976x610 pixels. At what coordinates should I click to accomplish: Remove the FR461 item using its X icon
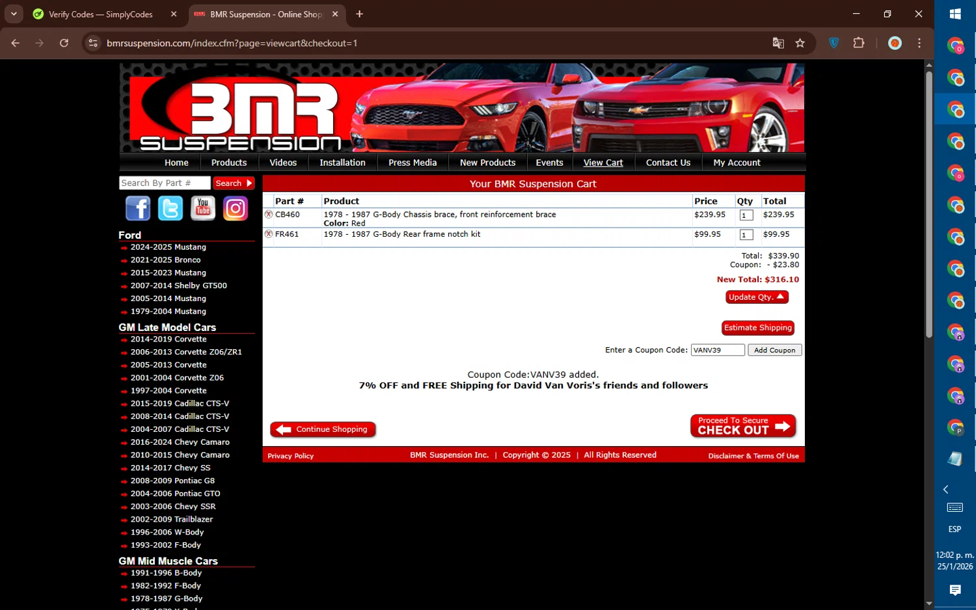point(268,233)
